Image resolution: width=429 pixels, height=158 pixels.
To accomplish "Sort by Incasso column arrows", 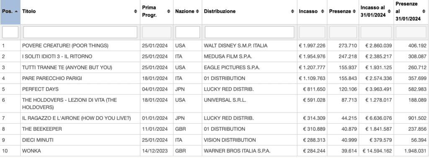I will pos(322,11).
